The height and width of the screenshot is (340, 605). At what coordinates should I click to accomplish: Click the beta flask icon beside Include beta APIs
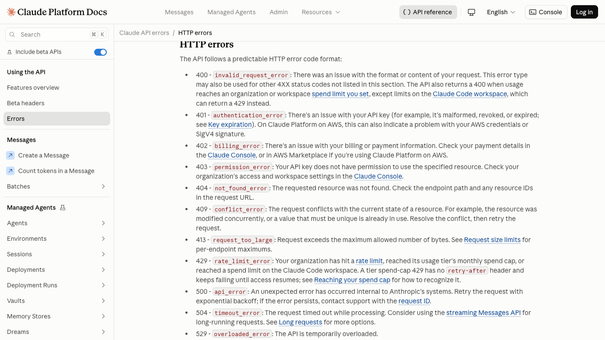coord(10,52)
